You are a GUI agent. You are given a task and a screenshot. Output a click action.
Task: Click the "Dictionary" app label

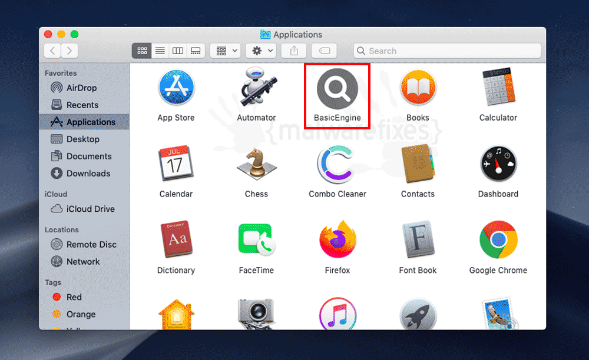pos(176,271)
